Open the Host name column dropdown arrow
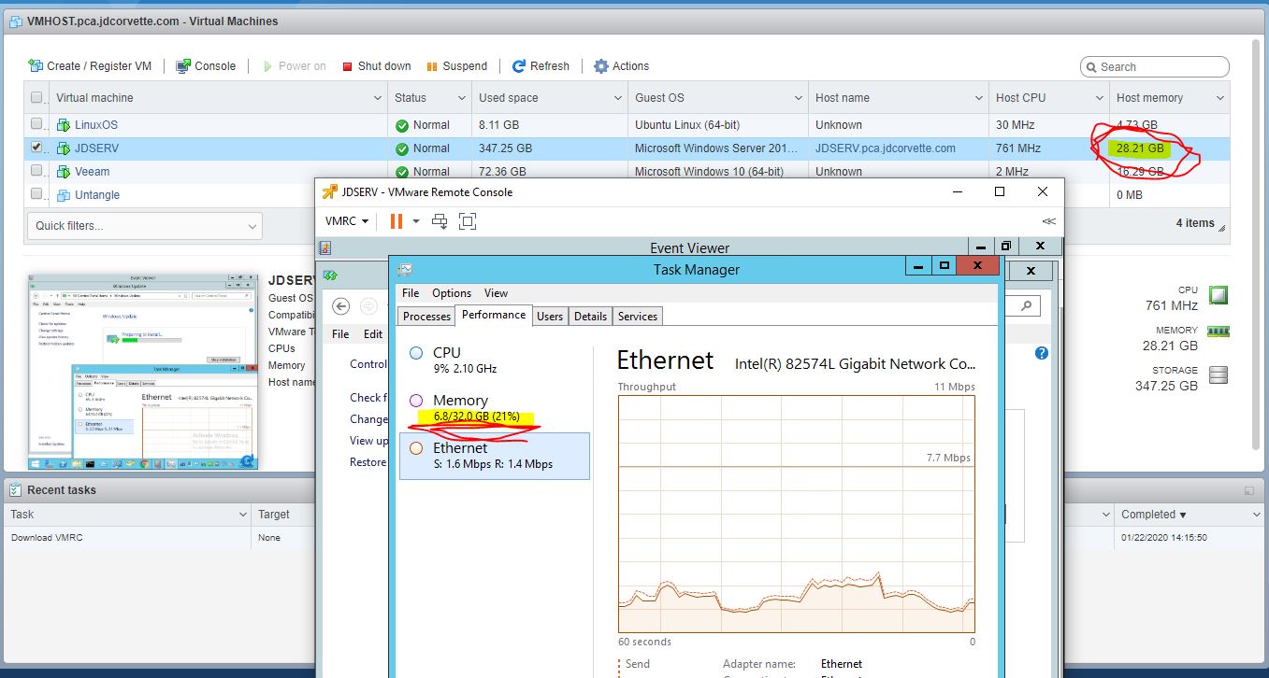This screenshot has width=1269, height=678. click(x=978, y=98)
